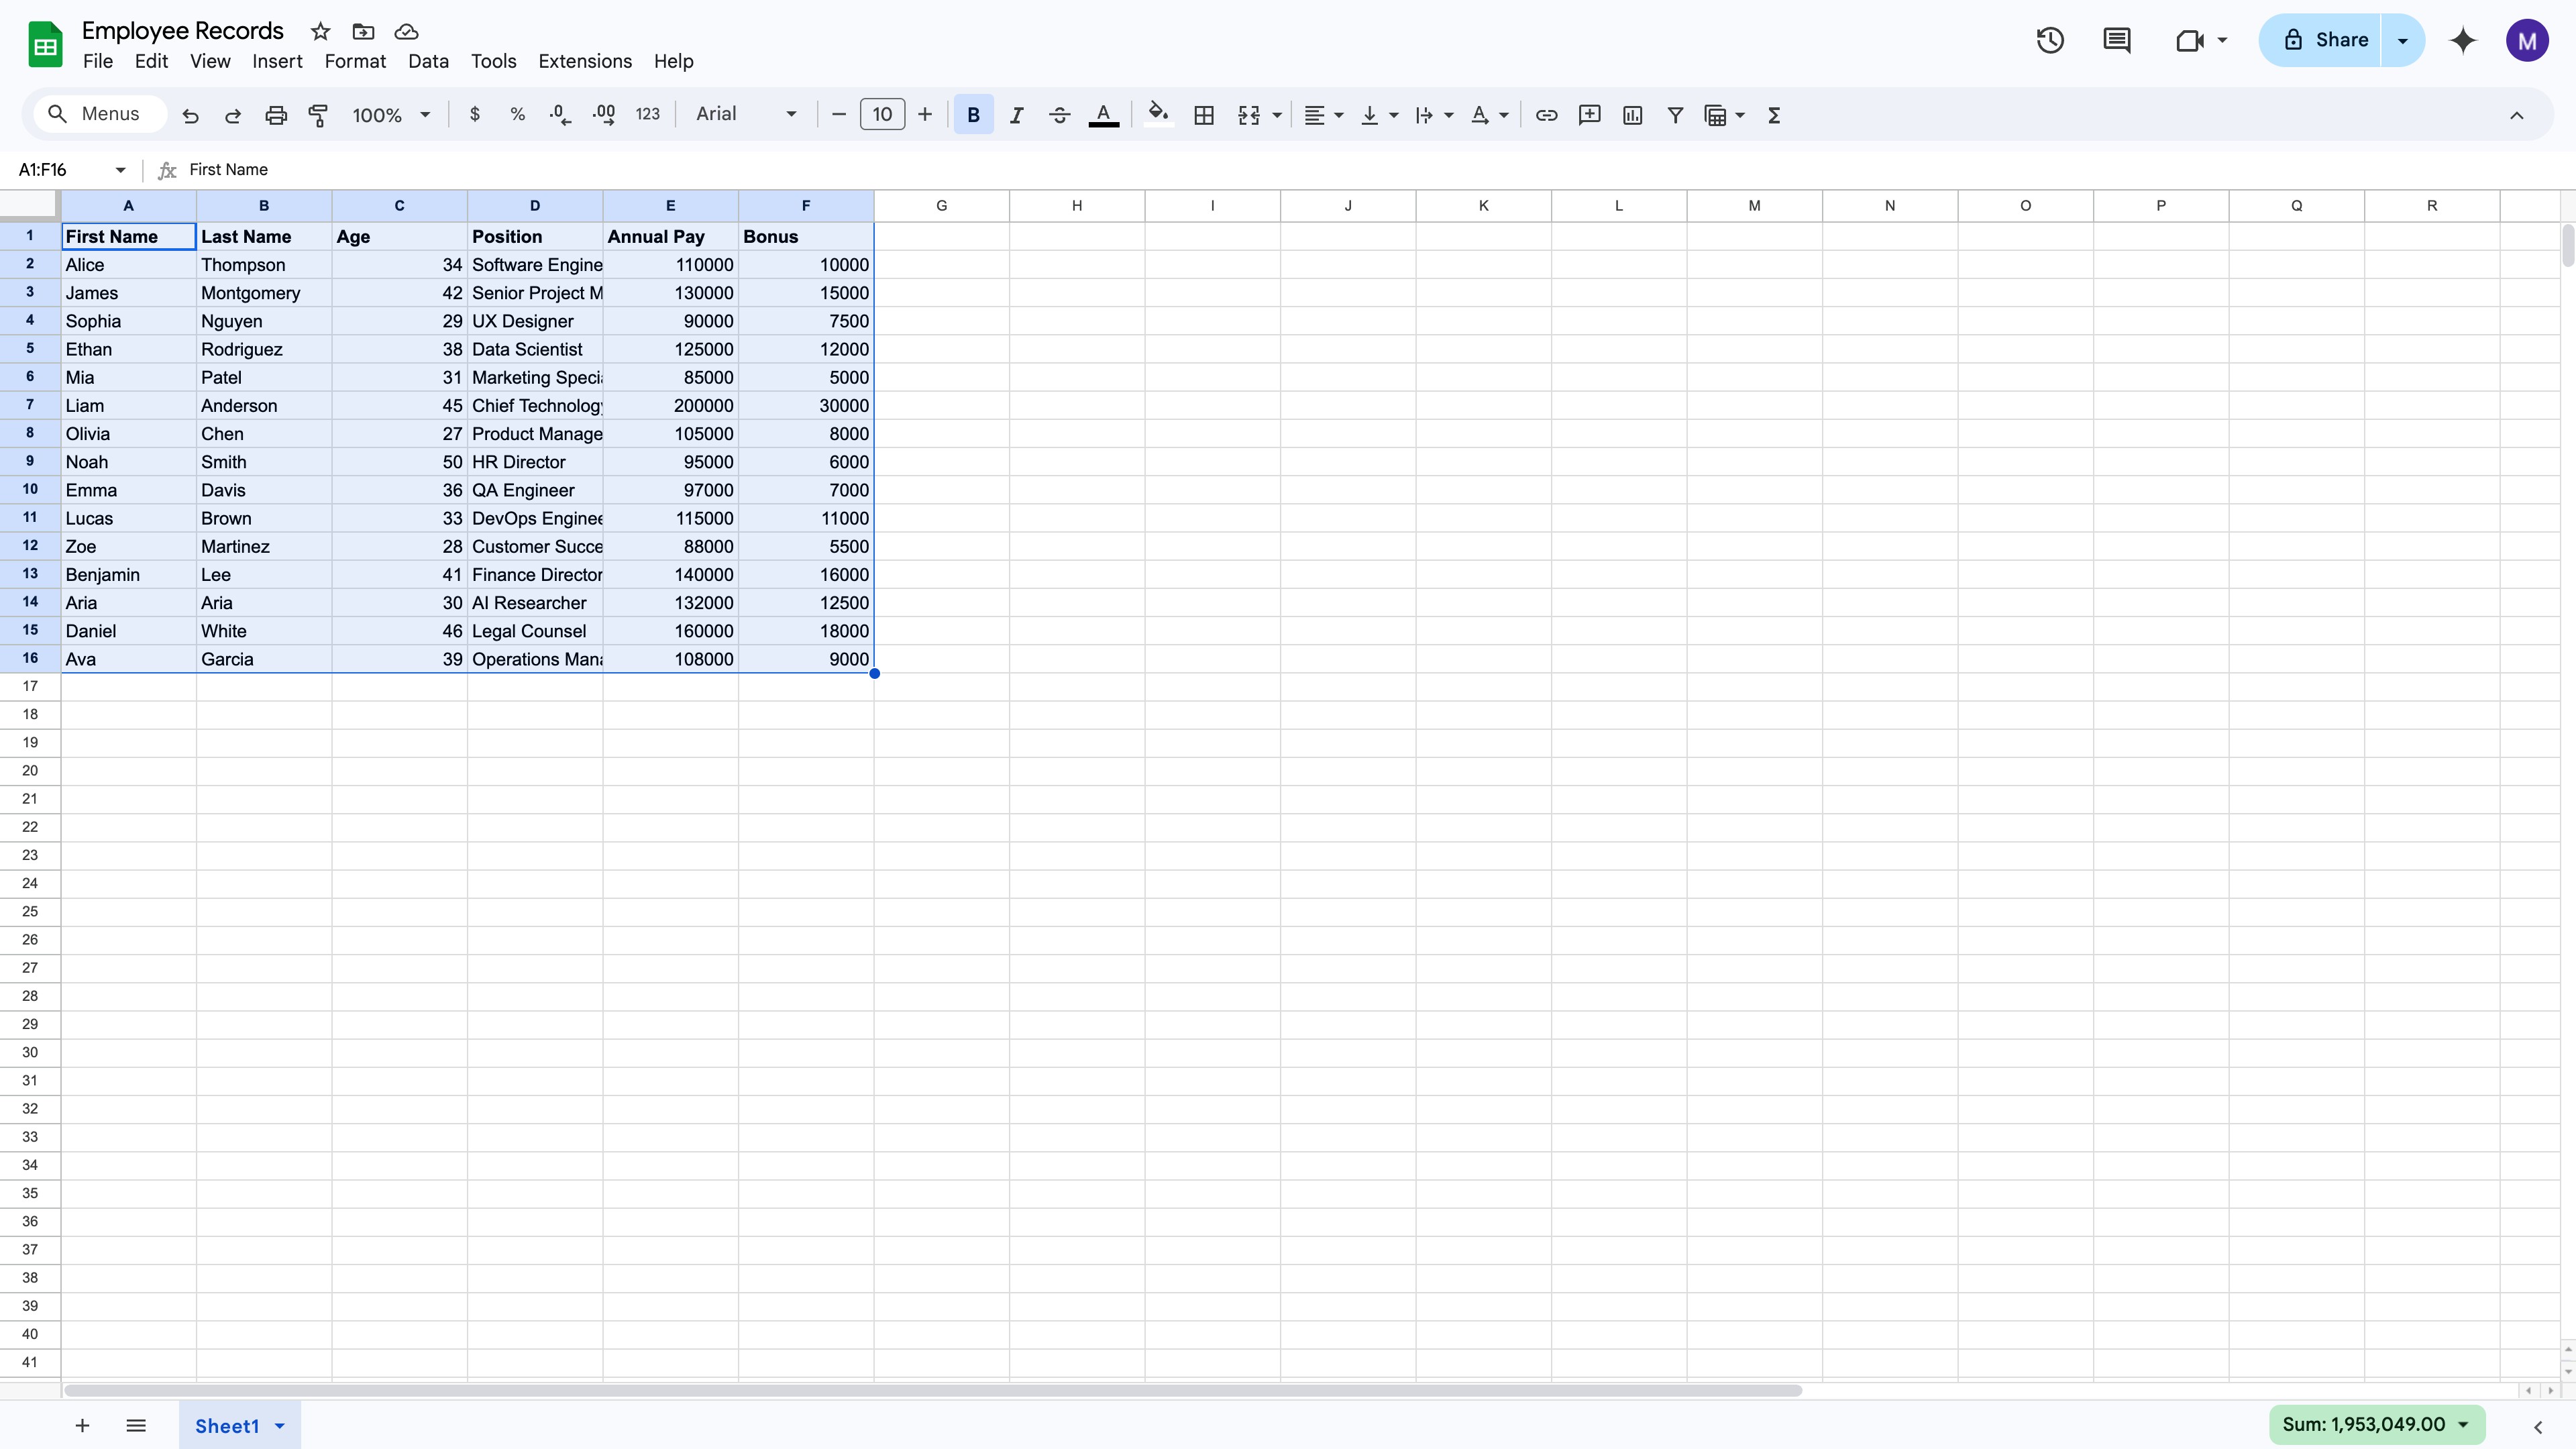Increase font size with plus button

point(925,115)
